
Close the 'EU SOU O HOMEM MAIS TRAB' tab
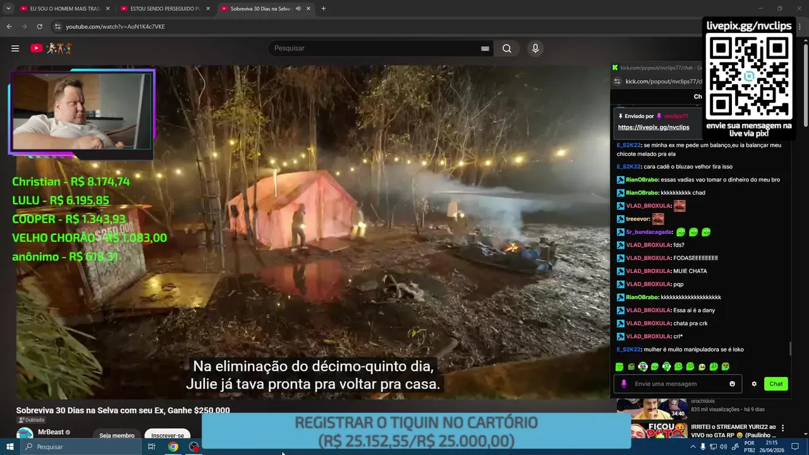[x=107, y=9]
